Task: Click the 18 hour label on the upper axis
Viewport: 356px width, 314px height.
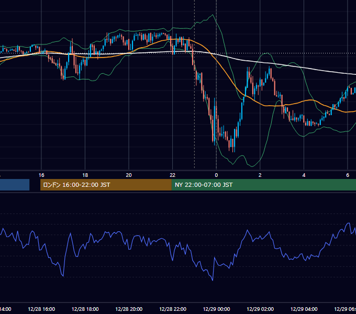Action: tap(85, 175)
